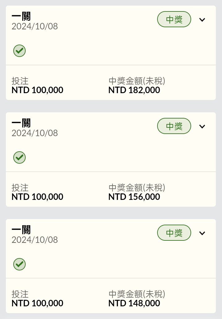Select the NTD 156,000 winning amount
This screenshot has width=222, height=319.
[x=134, y=197]
